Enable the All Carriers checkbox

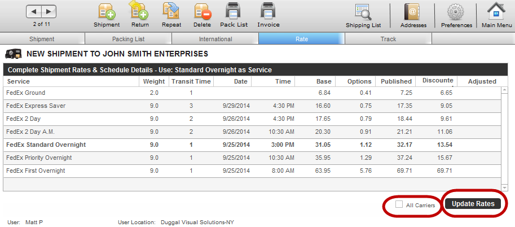tap(399, 204)
